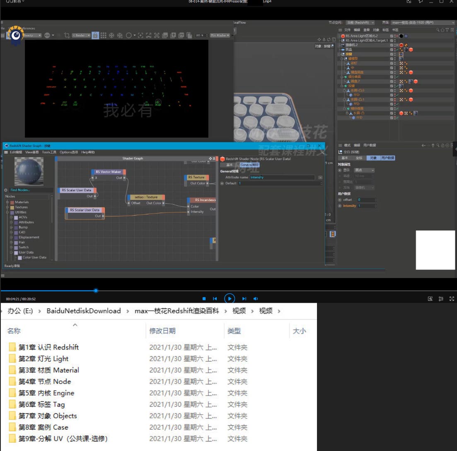Click the home icon in object manager

click(x=442, y=30)
